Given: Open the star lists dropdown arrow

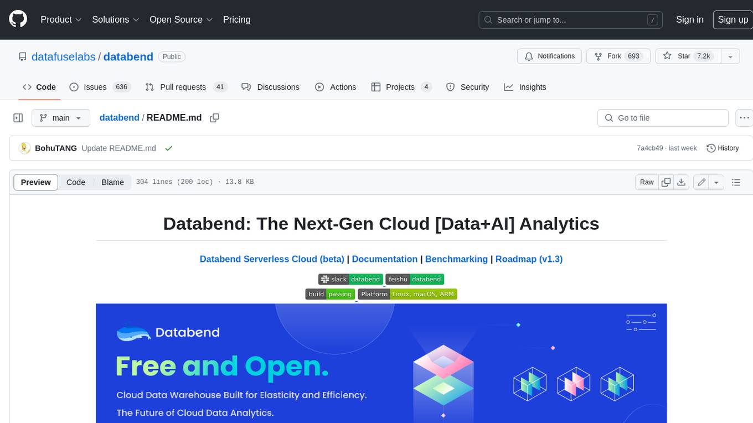Looking at the screenshot, I should point(730,56).
